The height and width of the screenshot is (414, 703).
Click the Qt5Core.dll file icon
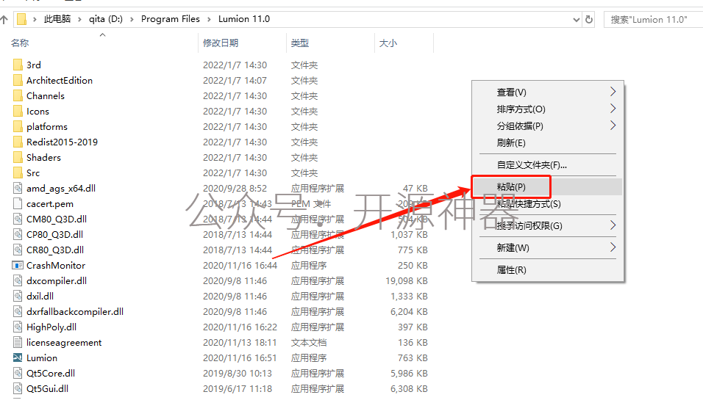pyautogui.click(x=18, y=374)
